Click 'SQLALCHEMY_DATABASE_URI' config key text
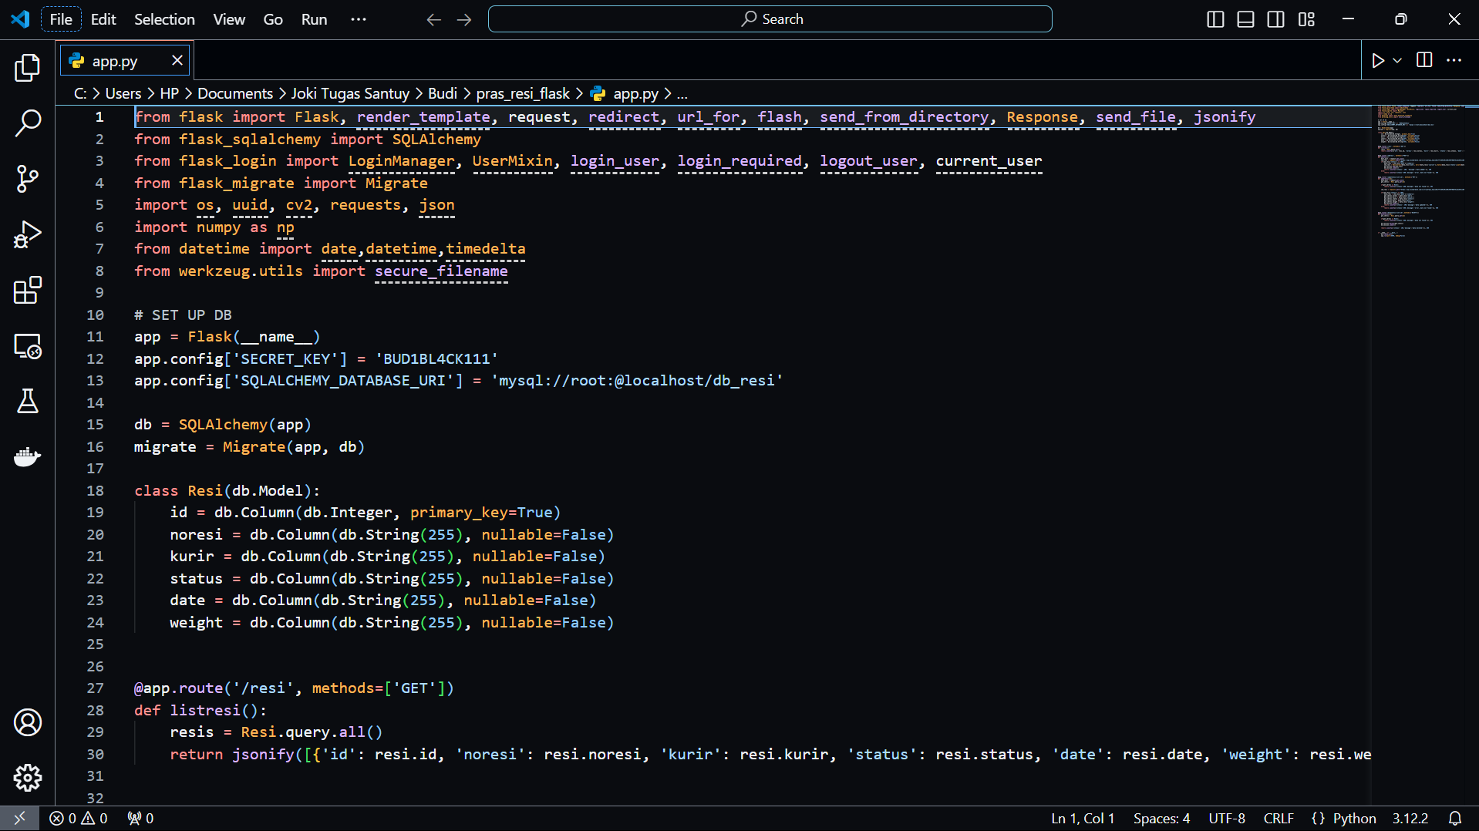The height and width of the screenshot is (831, 1479). coord(343,380)
